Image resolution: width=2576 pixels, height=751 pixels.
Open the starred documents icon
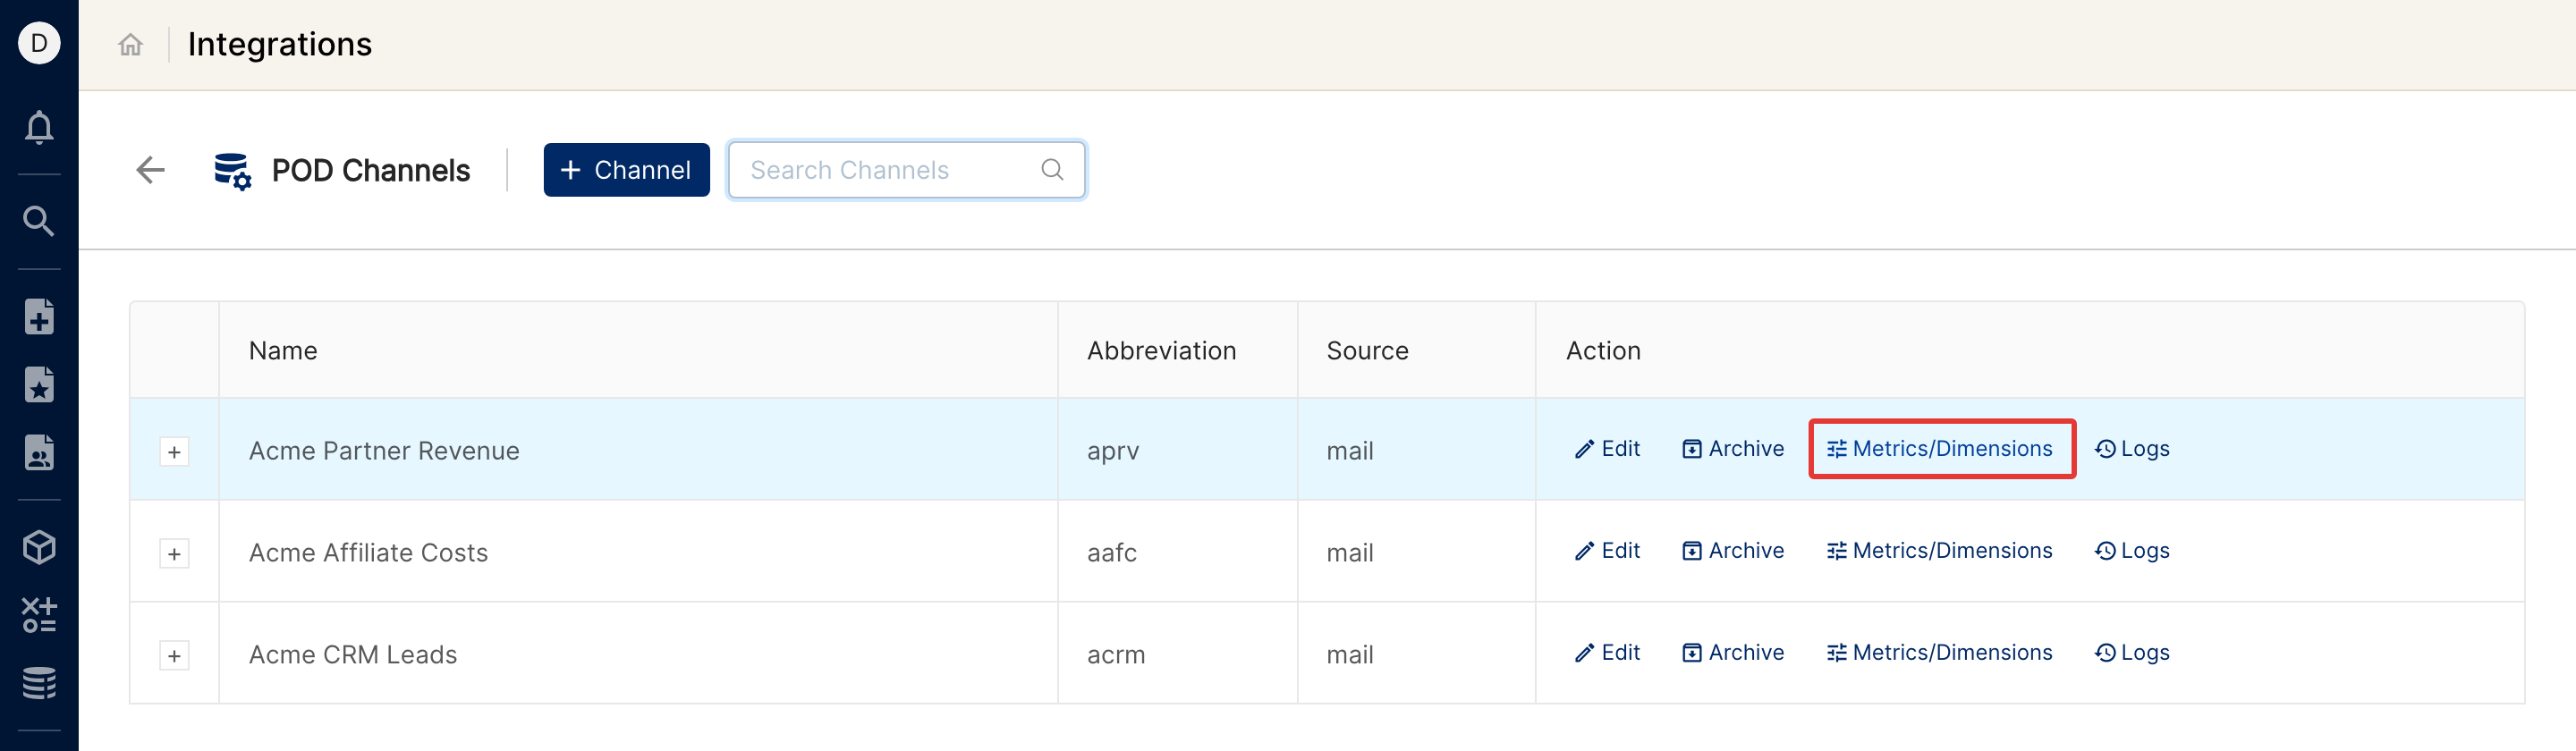coord(39,385)
